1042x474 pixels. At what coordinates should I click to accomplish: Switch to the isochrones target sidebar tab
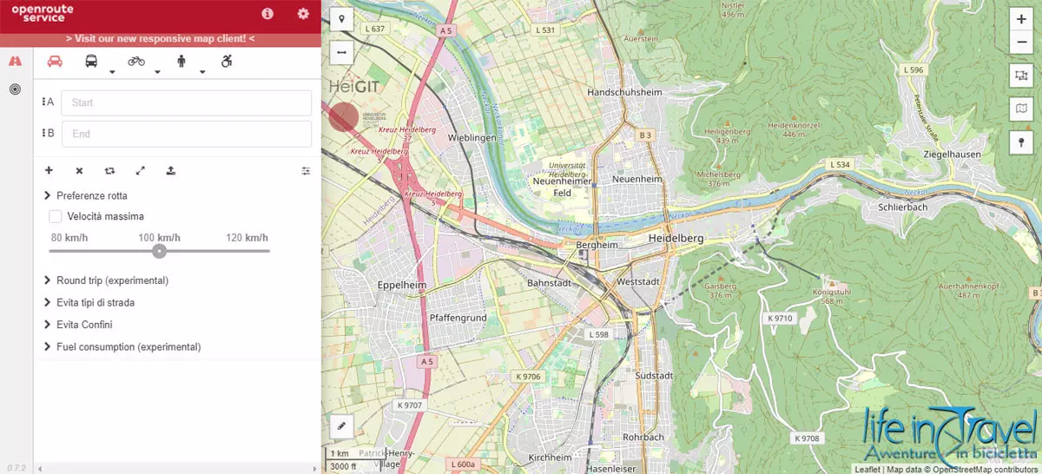15,89
